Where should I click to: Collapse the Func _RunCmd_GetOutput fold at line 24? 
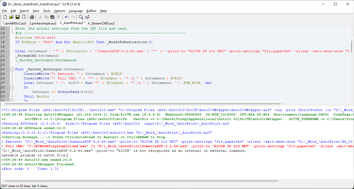point(12,69)
